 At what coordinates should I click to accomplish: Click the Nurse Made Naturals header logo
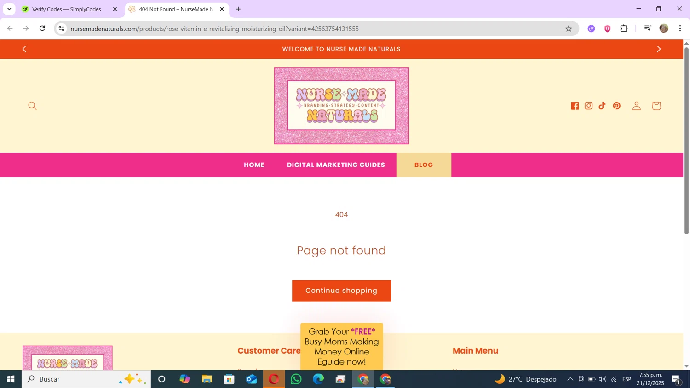pos(341,106)
